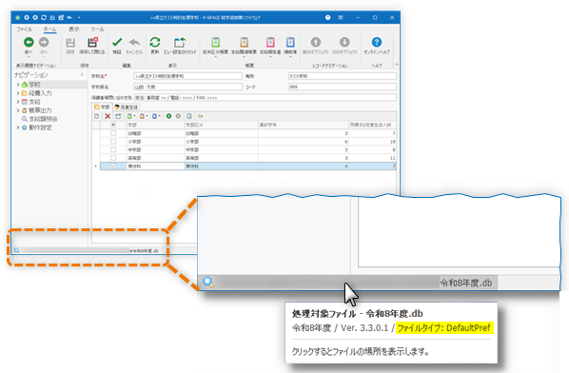Image resolution: width=569 pixels, height=373 pixels.
Task: Sort by the 所属する児童生徒人数 column header
Action: point(372,125)
